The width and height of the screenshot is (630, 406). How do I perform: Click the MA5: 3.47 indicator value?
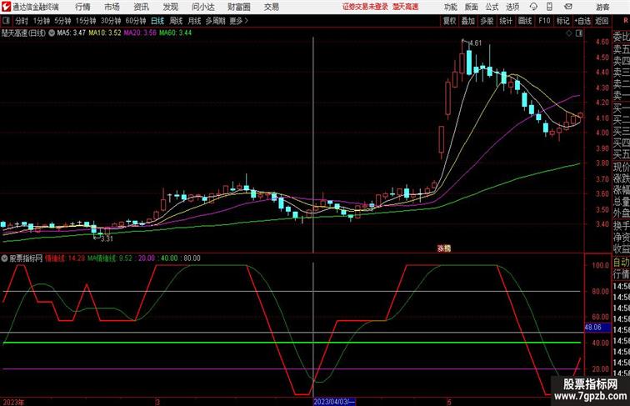coord(71,33)
